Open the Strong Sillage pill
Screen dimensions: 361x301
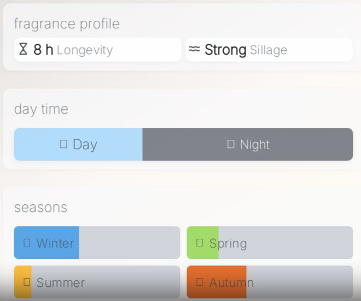[269, 50]
